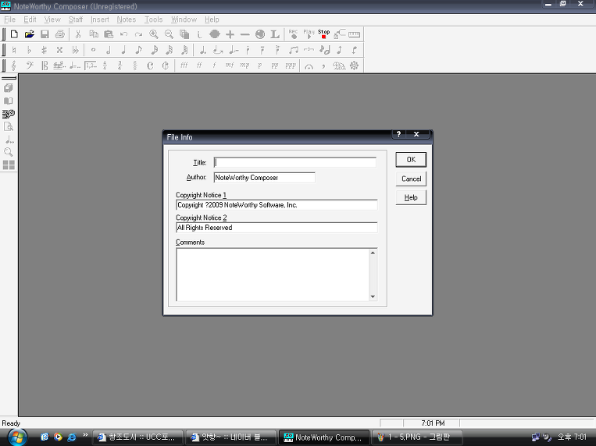
Task: Select the whole note icon
Action: (93, 50)
